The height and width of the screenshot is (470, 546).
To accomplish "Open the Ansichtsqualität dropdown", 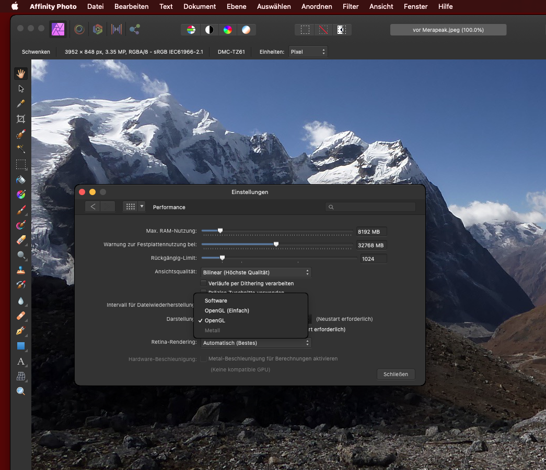I will [256, 272].
